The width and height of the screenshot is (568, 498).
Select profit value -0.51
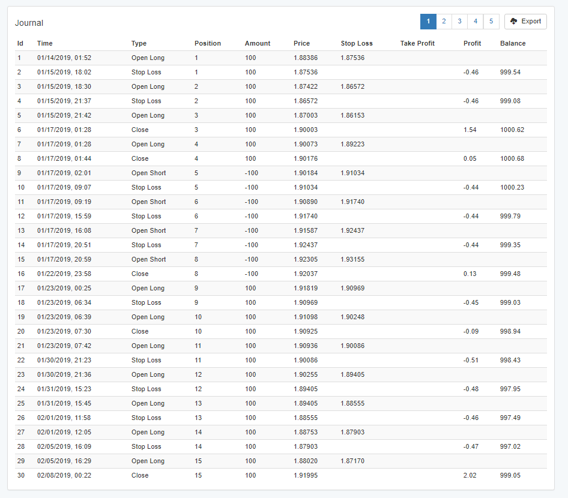[x=471, y=360]
